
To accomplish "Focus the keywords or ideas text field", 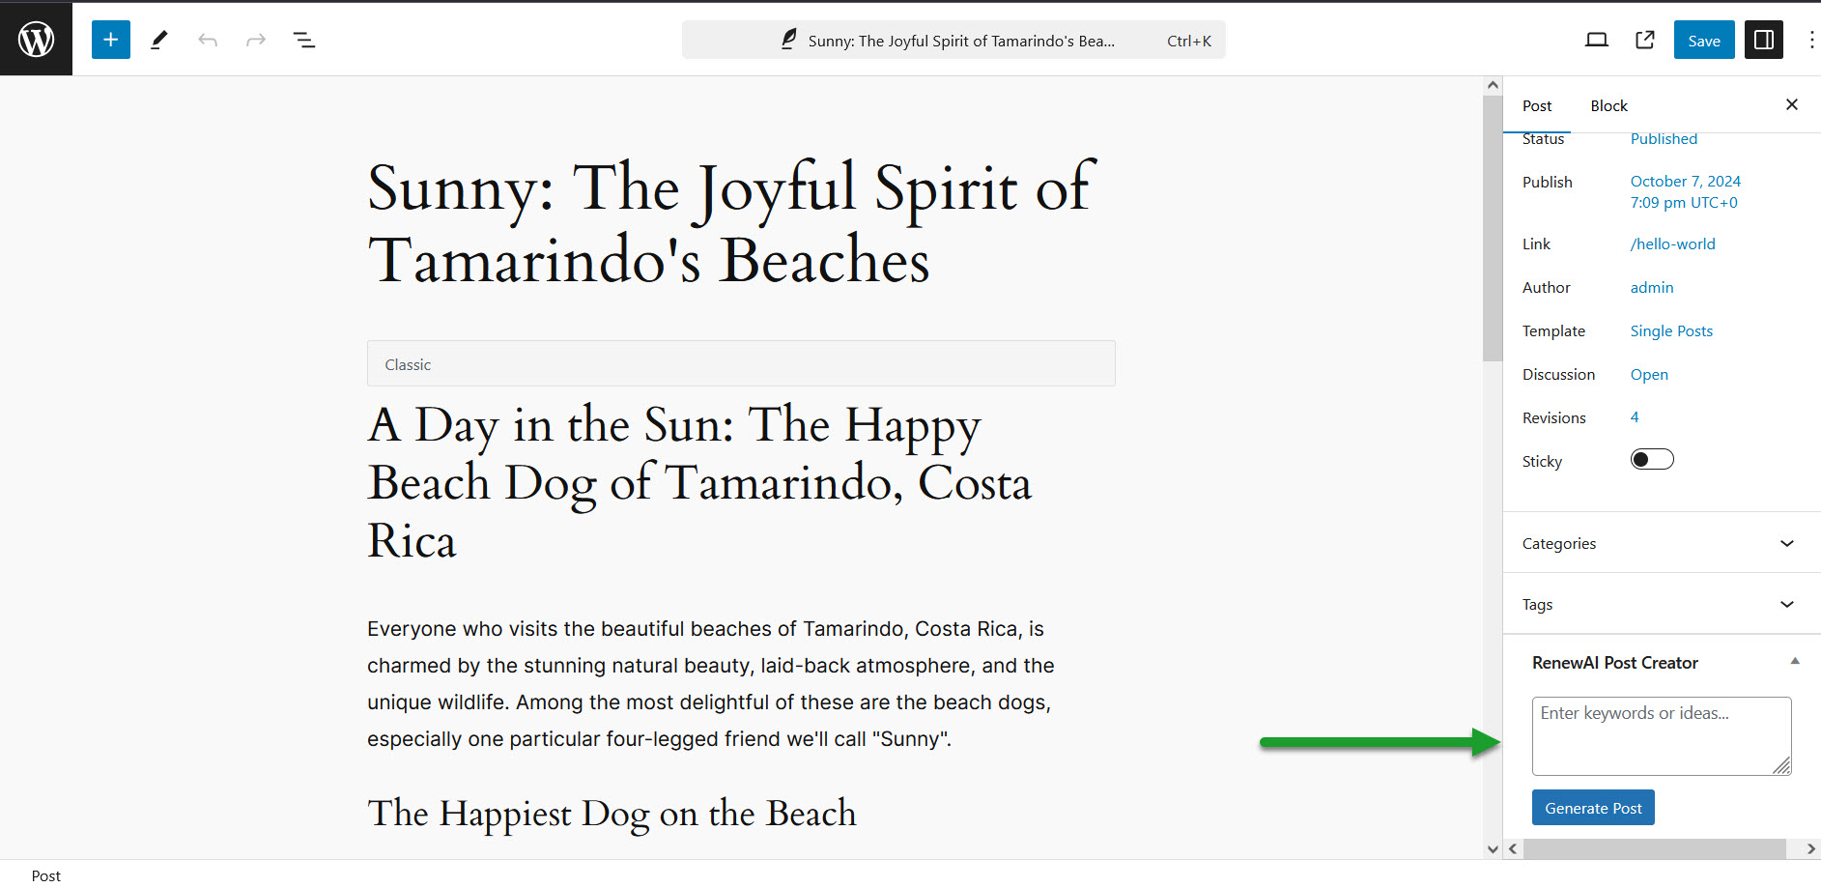I will pos(1662,736).
